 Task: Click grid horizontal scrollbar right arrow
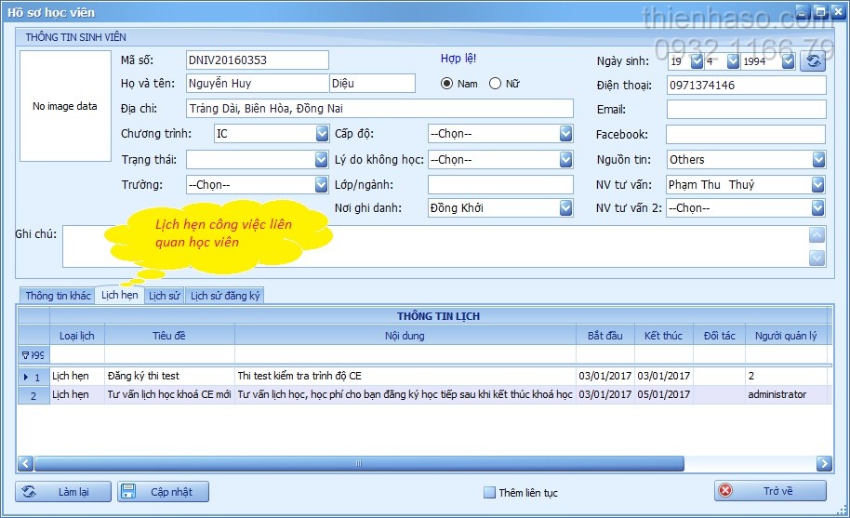tap(824, 463)
